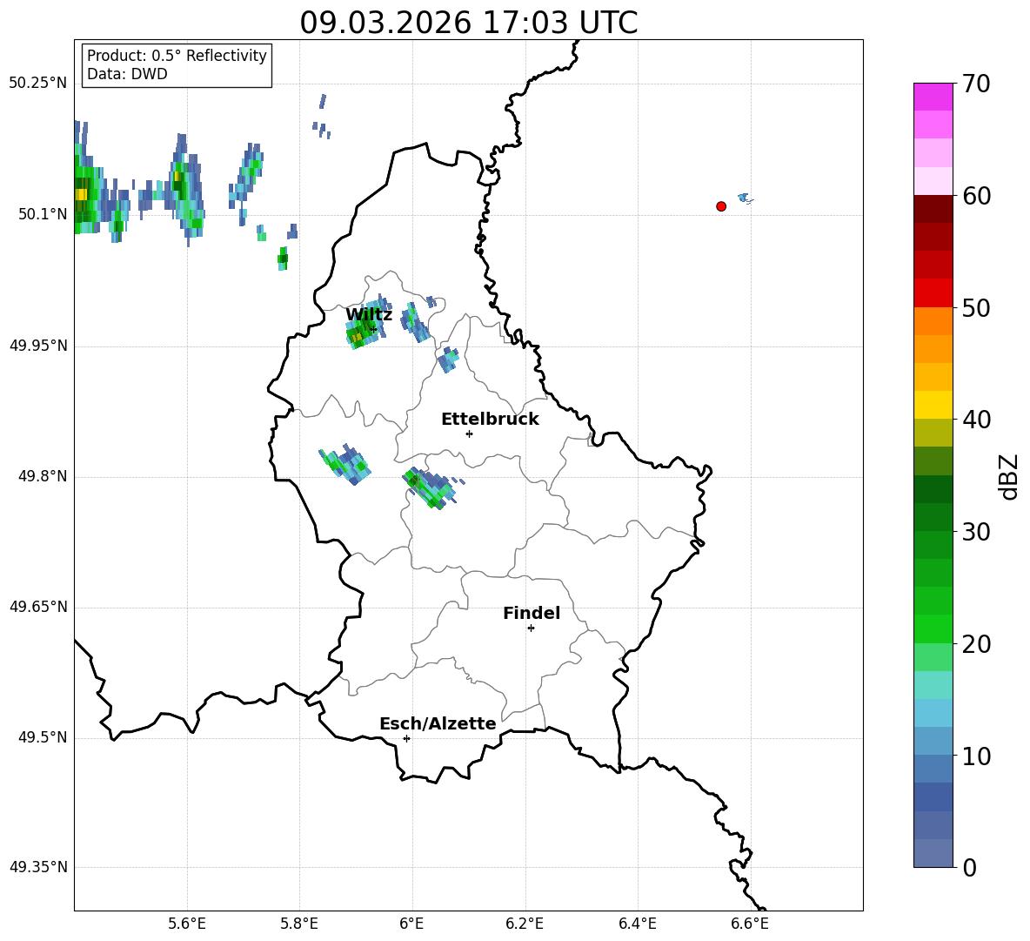The height and width of the screenshot is (941, 1030).
Task: Click the 5.8°E longitude label
Action: (299, 924)
